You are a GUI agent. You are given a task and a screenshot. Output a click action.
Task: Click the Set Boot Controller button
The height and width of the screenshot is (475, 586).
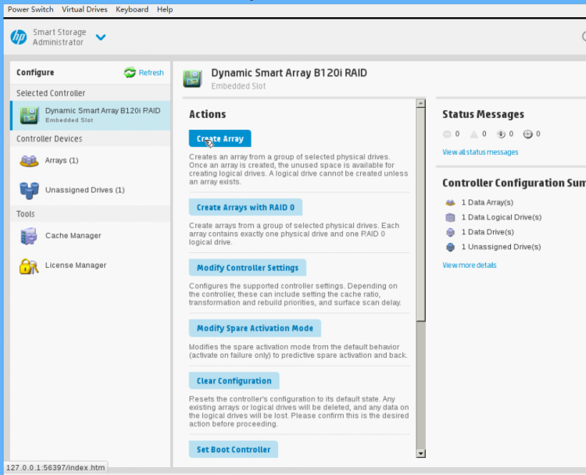[234, 449]
